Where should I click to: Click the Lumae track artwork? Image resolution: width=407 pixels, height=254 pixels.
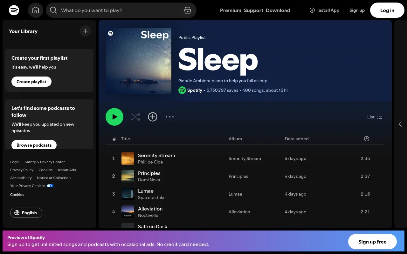[x=128, y=194]
